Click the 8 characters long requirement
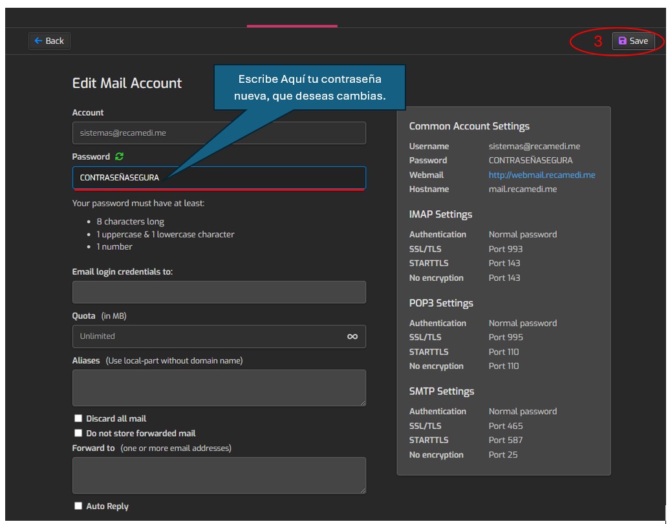Image resolution: width=668 pixels, height=524 pixels. coord(130,221)
